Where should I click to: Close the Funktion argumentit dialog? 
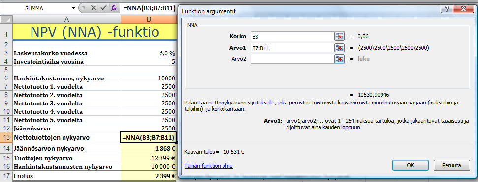tap(464, 9)
